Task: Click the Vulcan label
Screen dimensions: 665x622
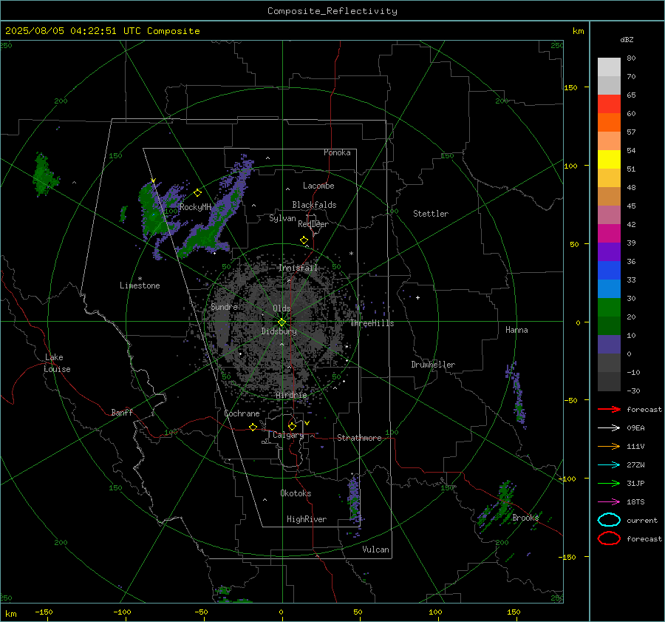Action: coord(376,550)
